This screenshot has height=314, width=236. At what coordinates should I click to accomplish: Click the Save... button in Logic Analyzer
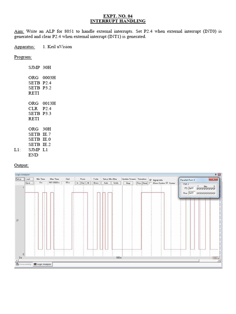29,183
